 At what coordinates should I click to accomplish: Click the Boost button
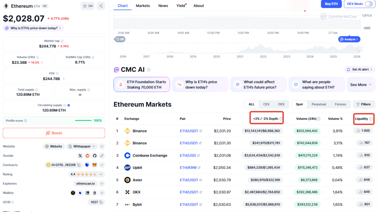tap(54, 133)
